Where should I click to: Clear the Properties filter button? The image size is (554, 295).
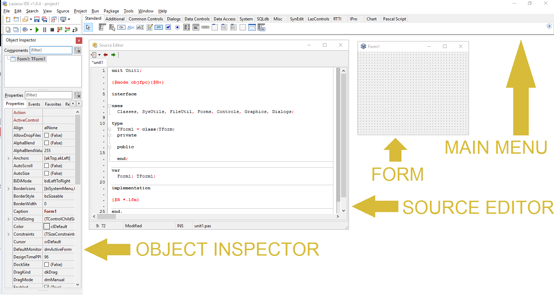(x=77, y=95)
